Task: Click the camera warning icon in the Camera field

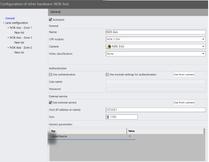Action: 109,47
